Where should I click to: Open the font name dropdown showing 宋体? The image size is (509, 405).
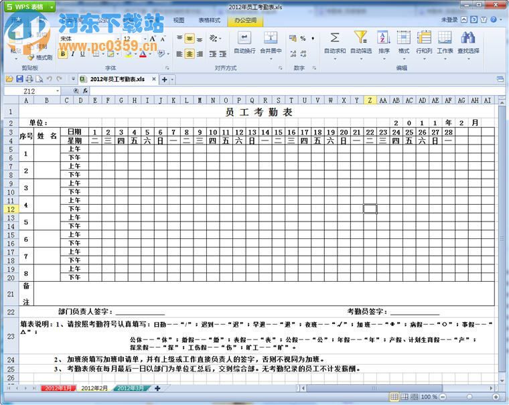[118, 39]
